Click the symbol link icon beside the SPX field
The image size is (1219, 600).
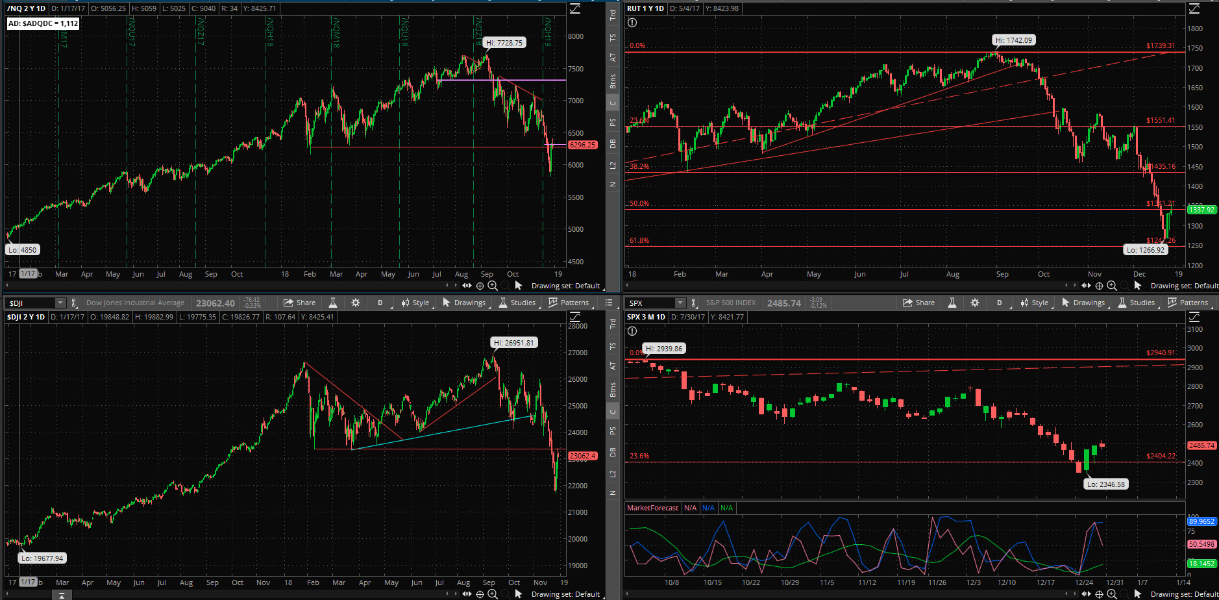(693, 303)
